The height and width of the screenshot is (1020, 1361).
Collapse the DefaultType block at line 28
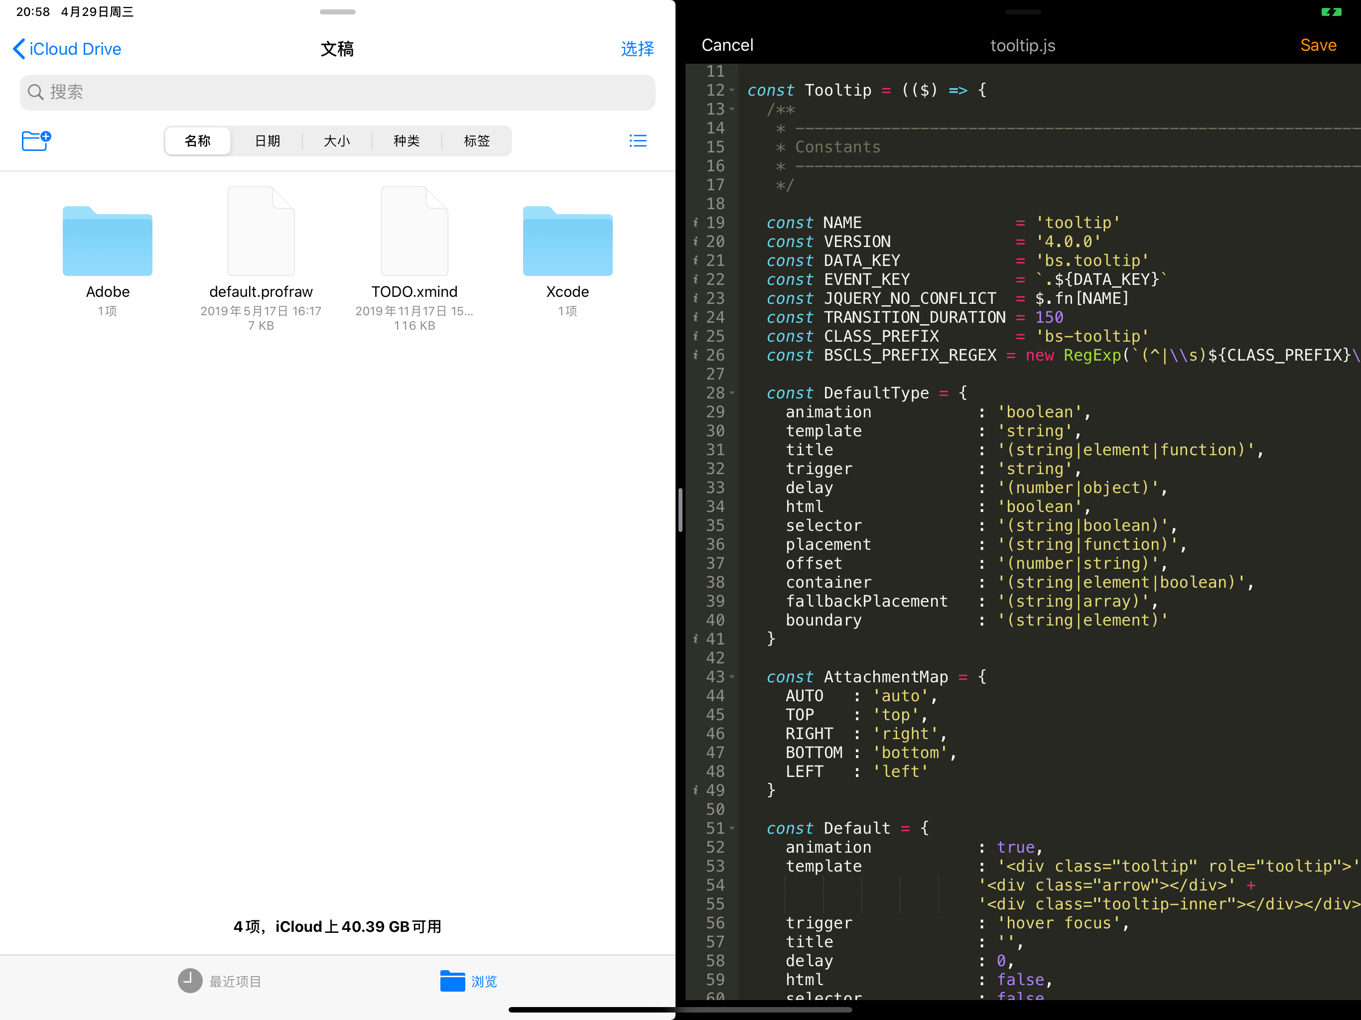click(x=732, y=393)
